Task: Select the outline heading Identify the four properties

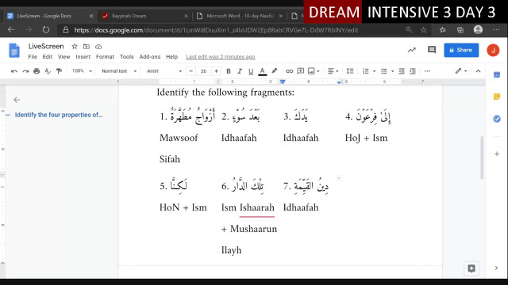Action: coord(59,115)
